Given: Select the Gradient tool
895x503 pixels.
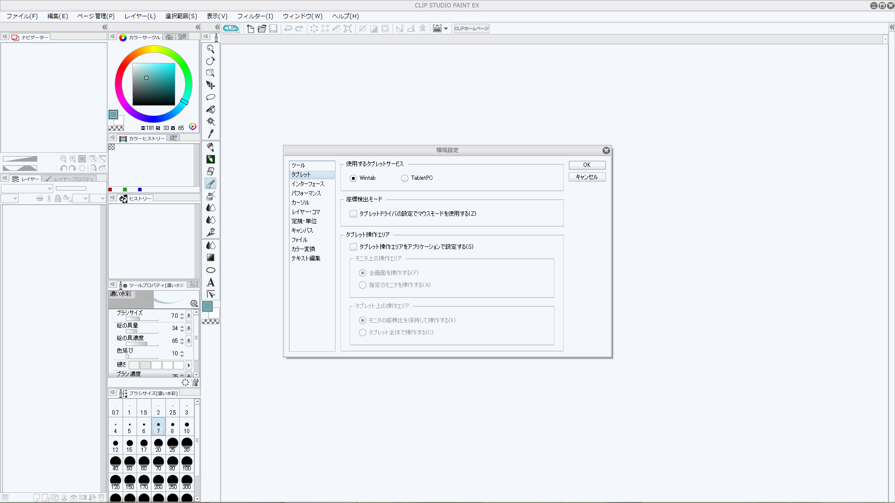Looking at the screenshot, I should click(x=211, y=258).
